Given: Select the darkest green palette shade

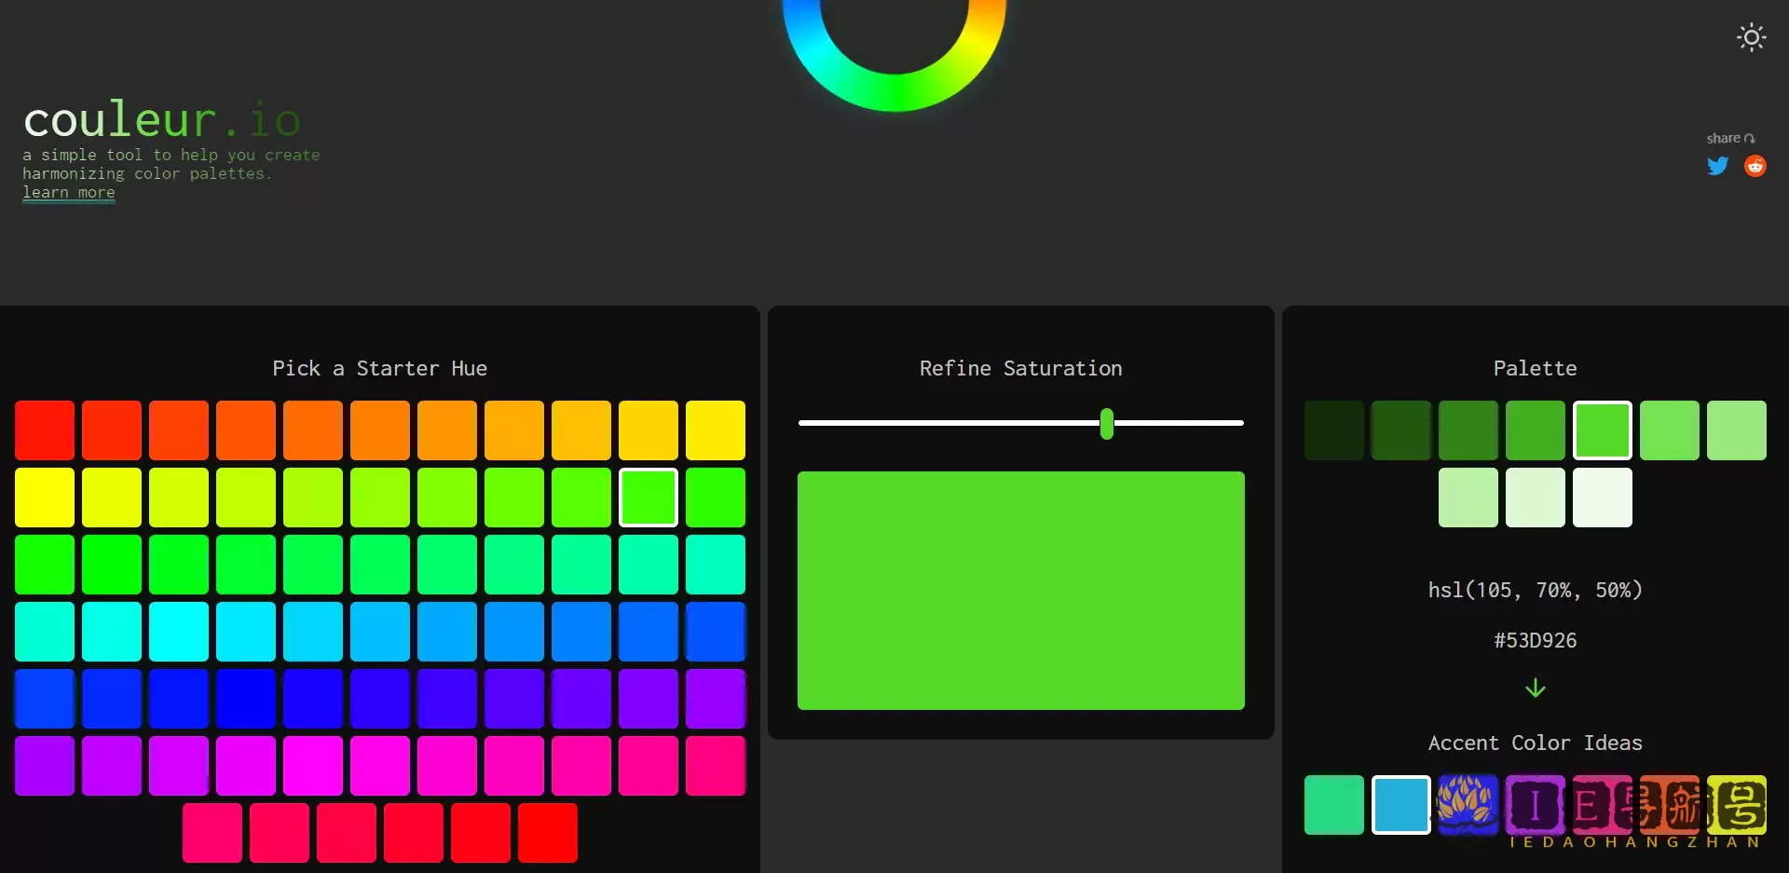Looking at the screenshot, I should pos(1334,430).
